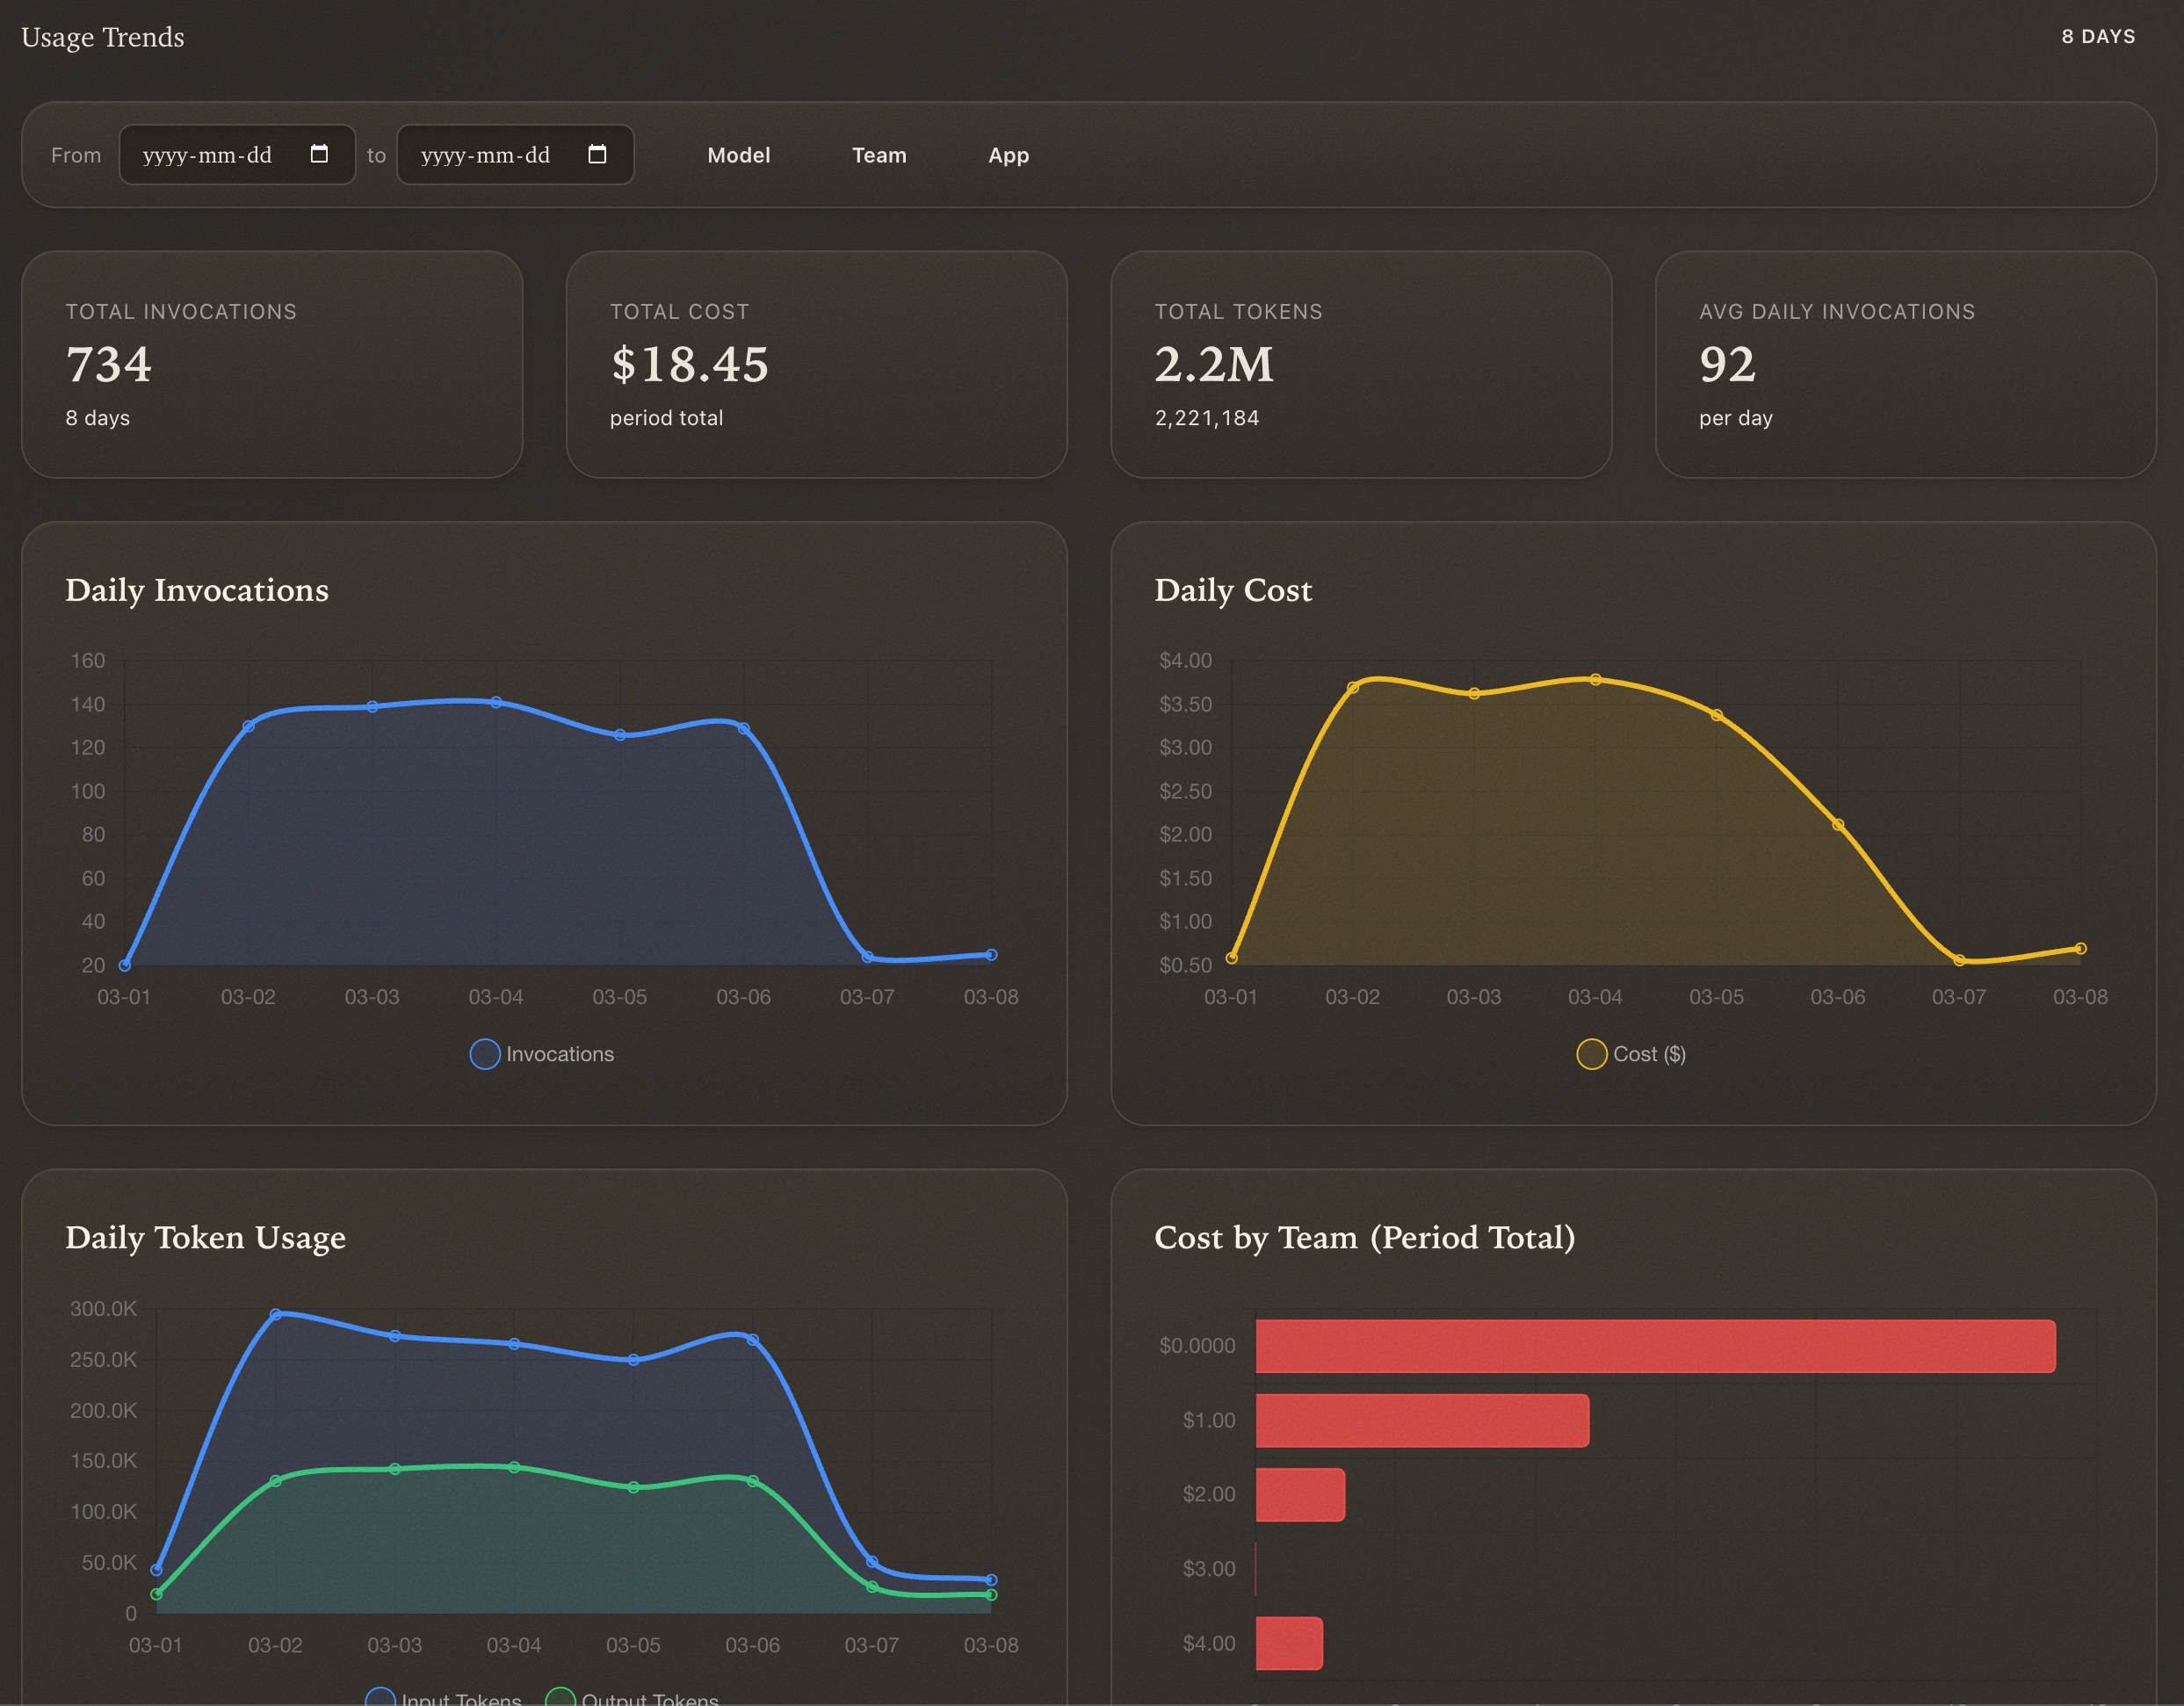Click the 8 DAYS period selector
The height and width of the screenshot is (1706, 2184).
tap(2099, 36)
